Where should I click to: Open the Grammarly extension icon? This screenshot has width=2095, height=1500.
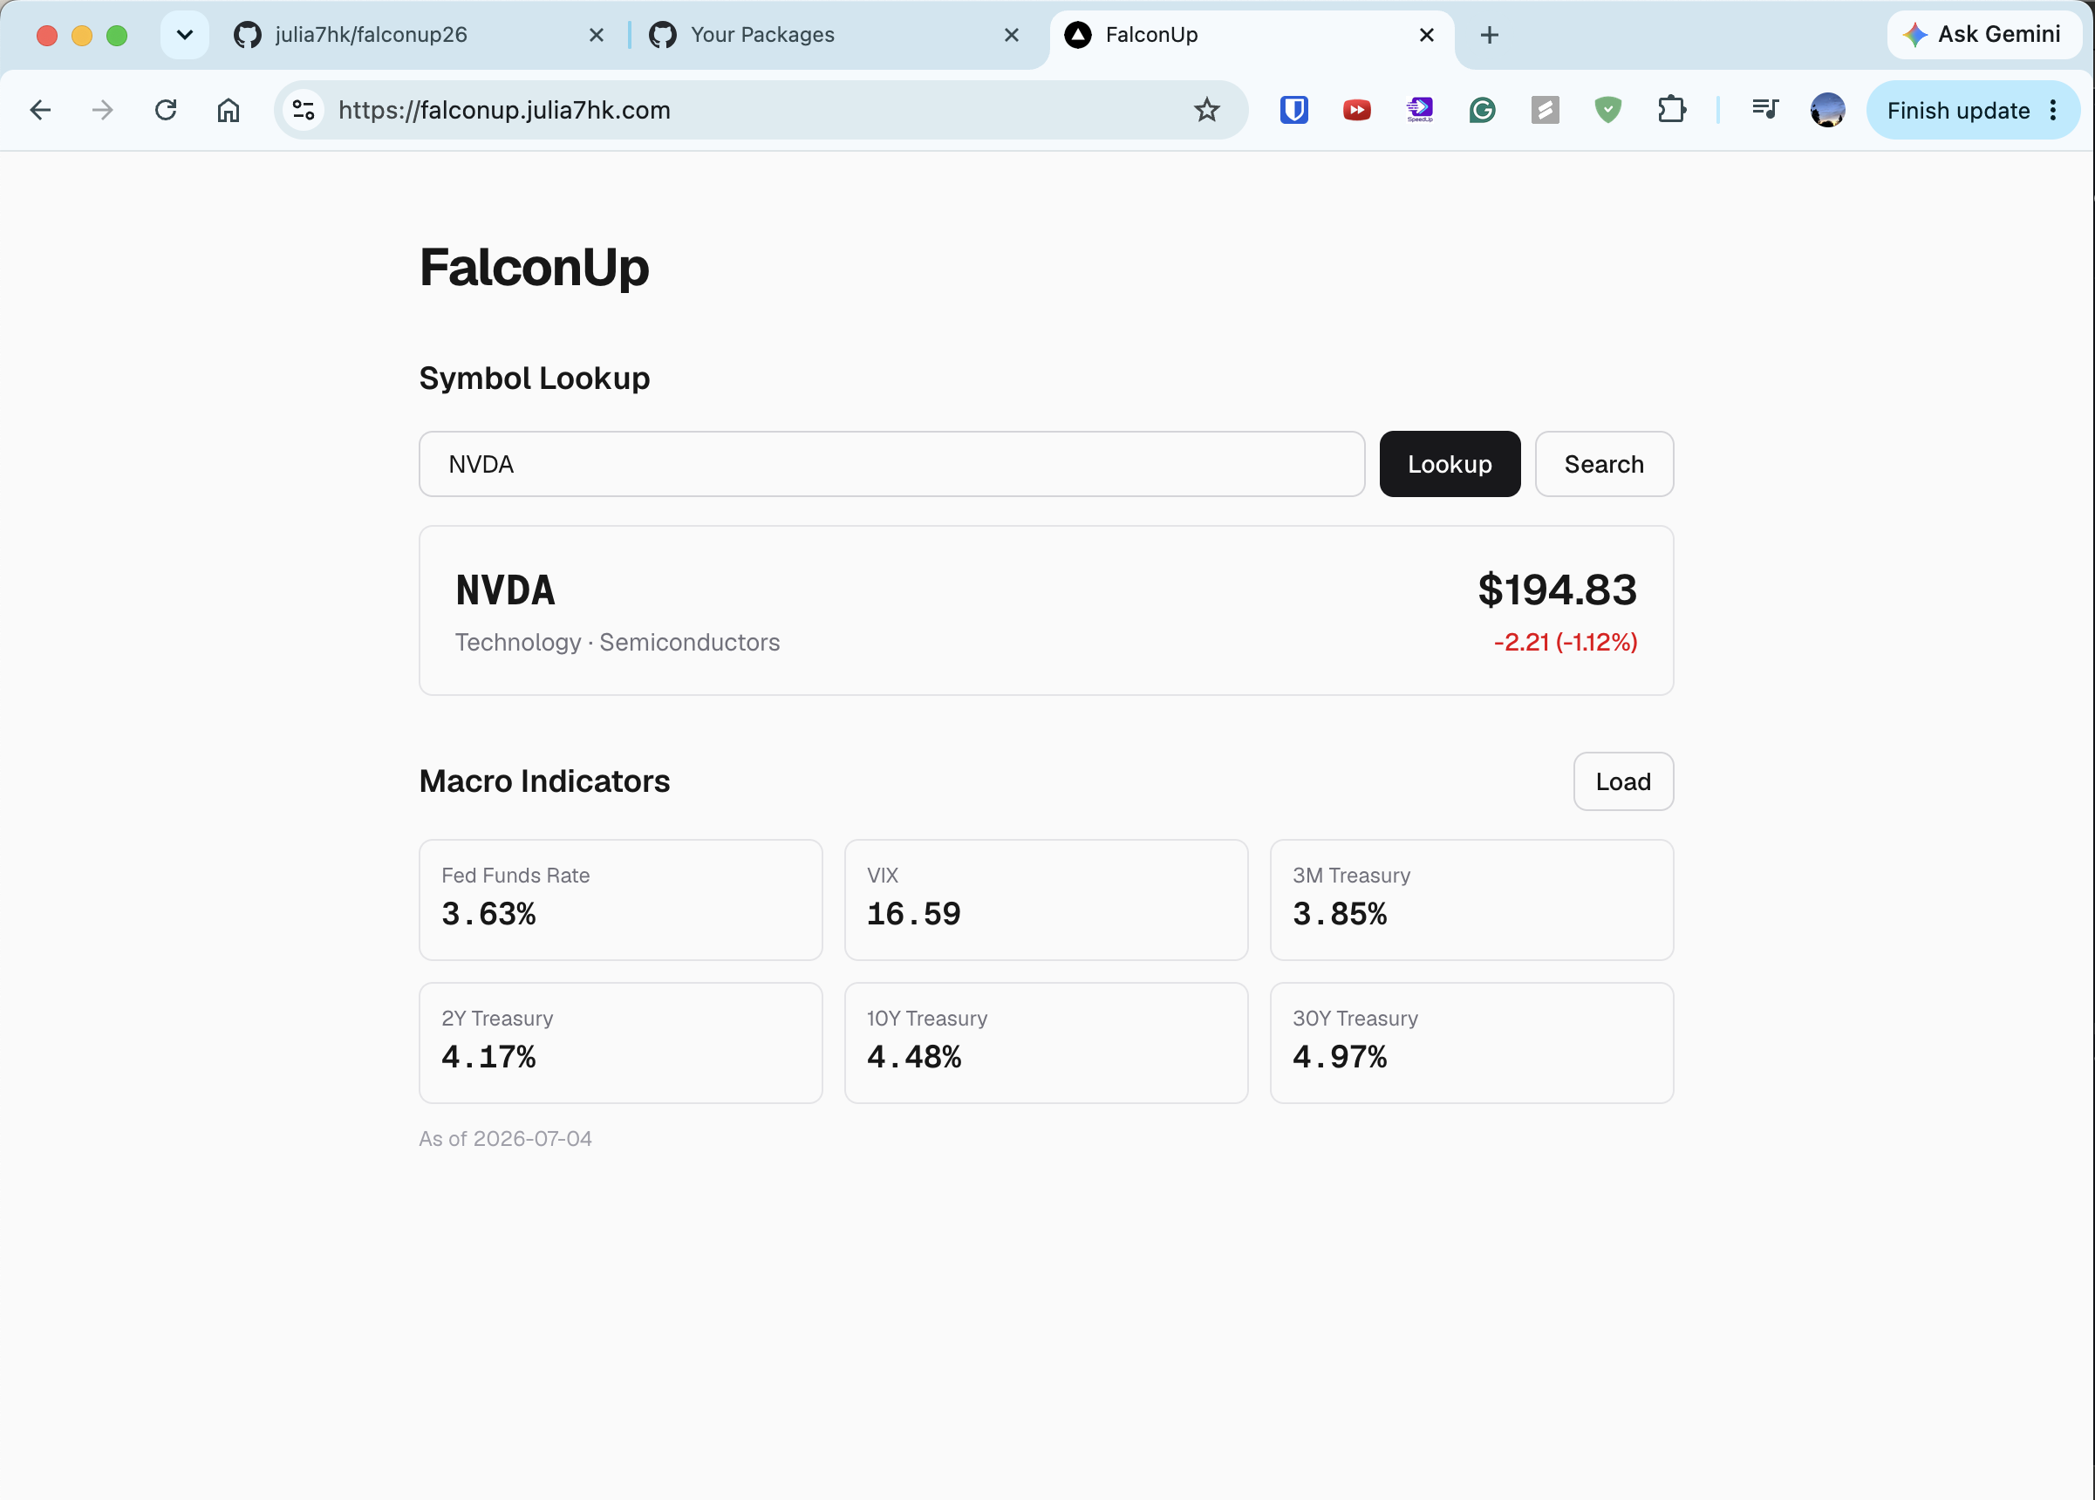pos(1482,110)
